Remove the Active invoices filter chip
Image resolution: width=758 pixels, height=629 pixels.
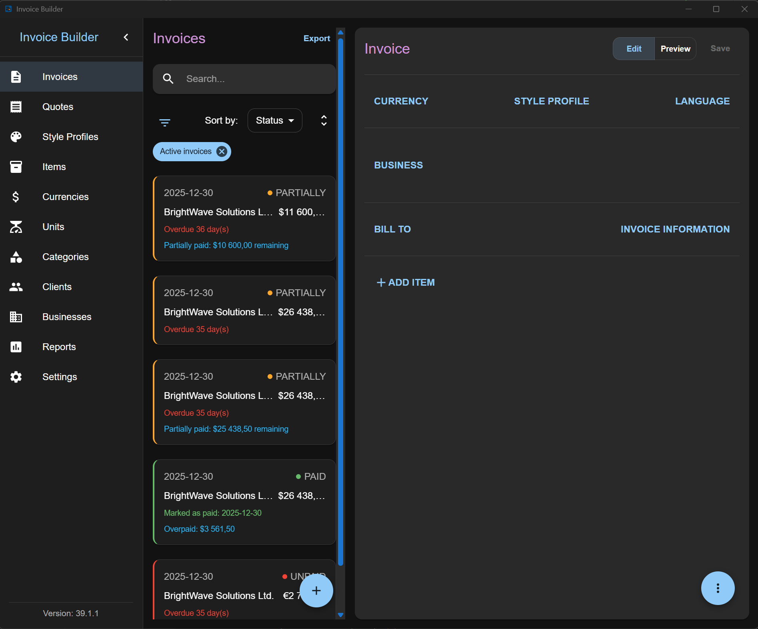[x=222, y=152]
